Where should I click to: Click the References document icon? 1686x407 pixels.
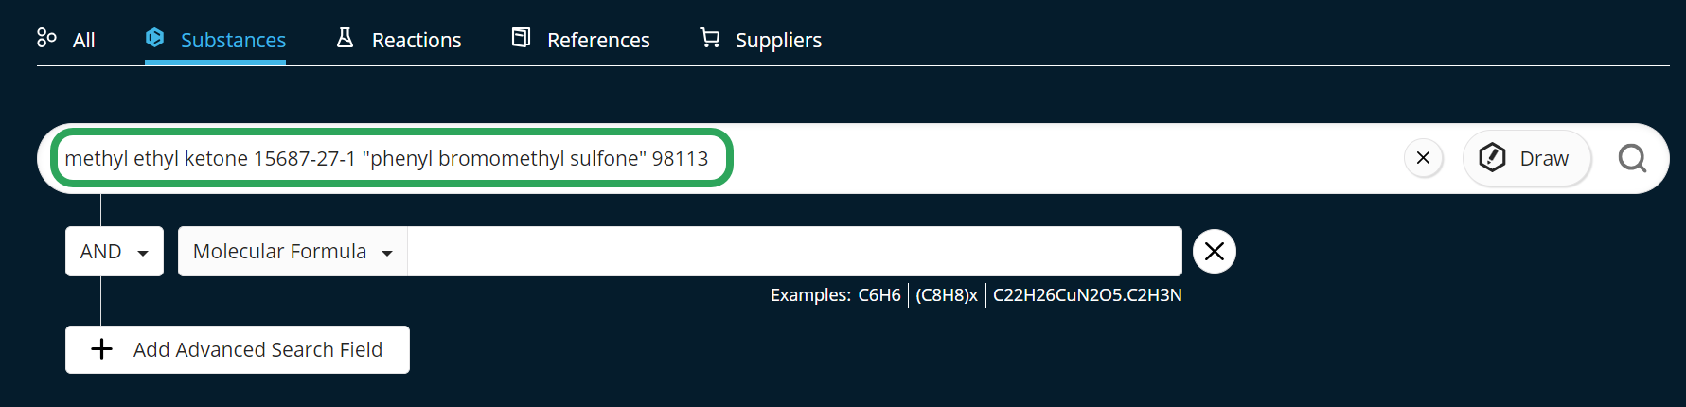click(521, 38)
